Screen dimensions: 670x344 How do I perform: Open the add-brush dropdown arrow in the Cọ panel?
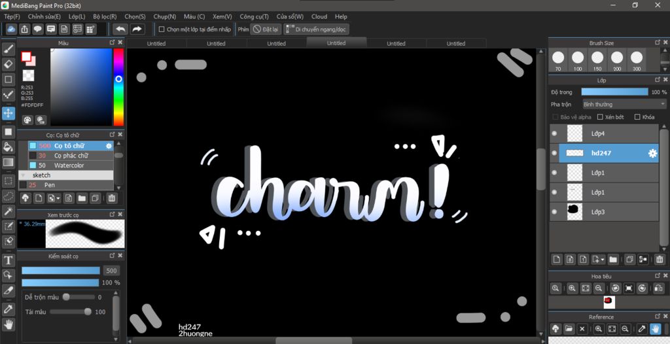58,198
